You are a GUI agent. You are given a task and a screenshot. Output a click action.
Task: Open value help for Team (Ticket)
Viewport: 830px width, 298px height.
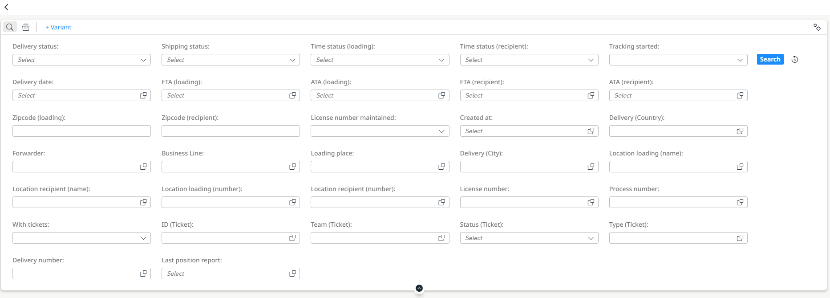click(x=441, y=238)
